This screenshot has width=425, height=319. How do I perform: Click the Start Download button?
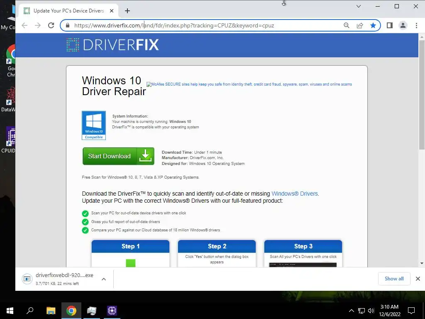click(x=118, y=156)
